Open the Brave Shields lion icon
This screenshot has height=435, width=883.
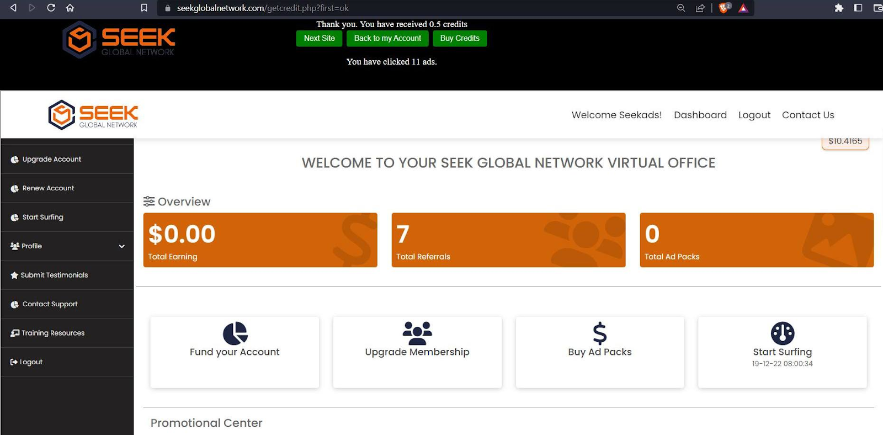pos(725,8)
